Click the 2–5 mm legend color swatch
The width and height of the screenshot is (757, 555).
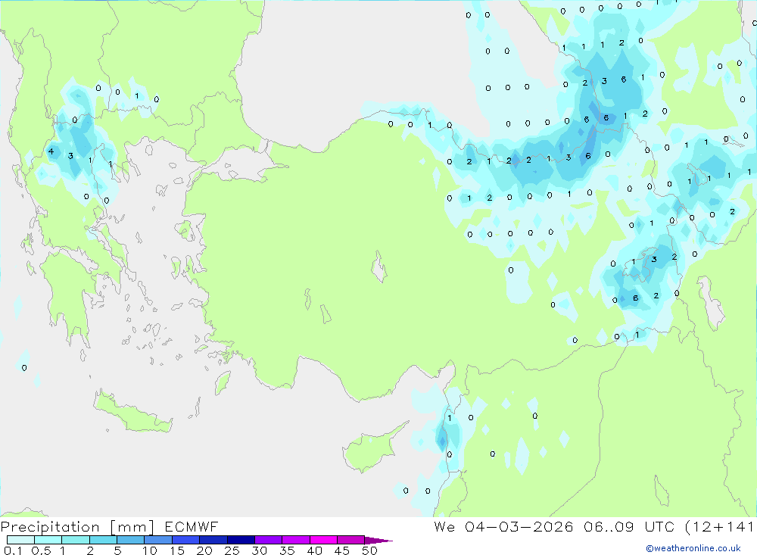[x=103, y=540]
